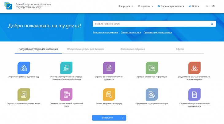Click the blue 'Все услуги' button
Image resolution: width=224 pixels, height=124 pixels.
pyautogui.click(x=109, y=118)
